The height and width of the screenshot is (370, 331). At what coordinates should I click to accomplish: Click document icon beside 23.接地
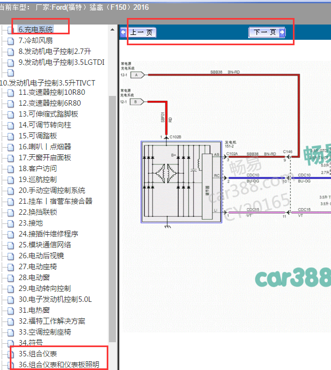pos(10,223)
